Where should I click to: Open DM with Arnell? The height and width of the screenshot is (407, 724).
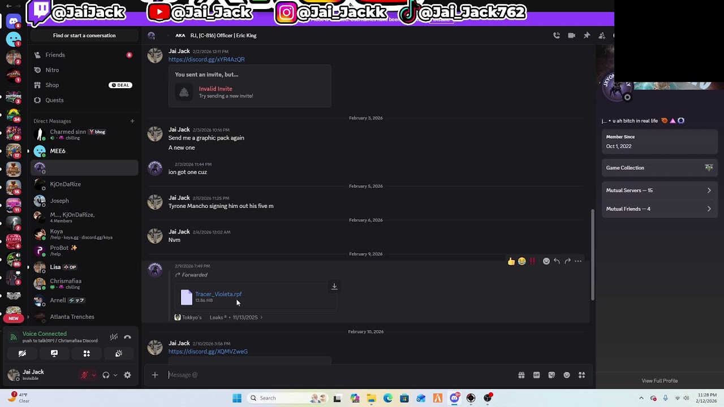pyautogui.click(x=84, y=300)
